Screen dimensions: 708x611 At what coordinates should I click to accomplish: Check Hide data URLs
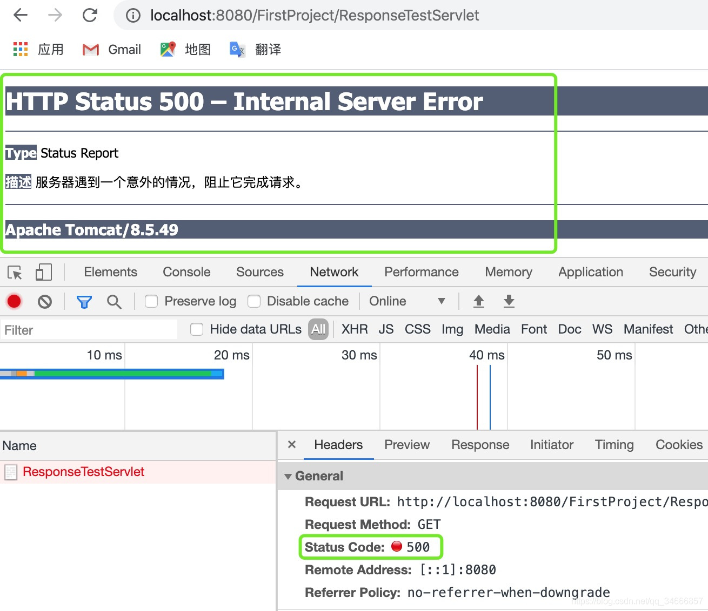(197, 329)
